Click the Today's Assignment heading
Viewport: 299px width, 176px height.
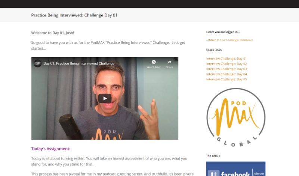51,149
